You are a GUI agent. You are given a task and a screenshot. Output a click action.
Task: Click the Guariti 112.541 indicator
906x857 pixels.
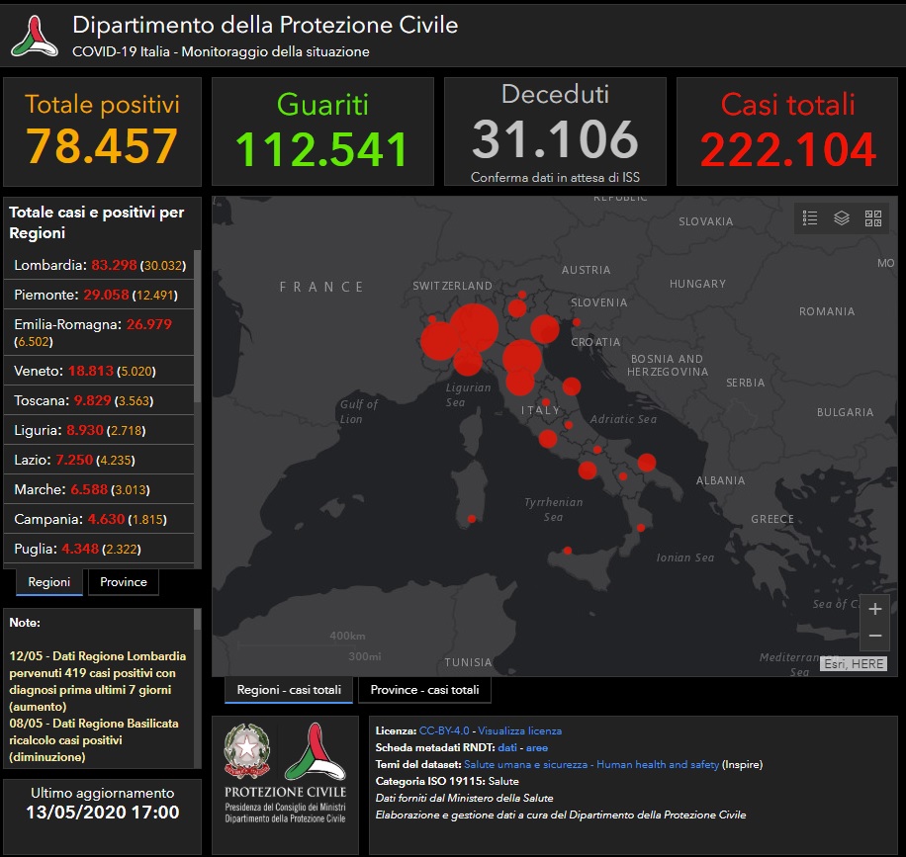pyautogui.click(x=322, y=131)
